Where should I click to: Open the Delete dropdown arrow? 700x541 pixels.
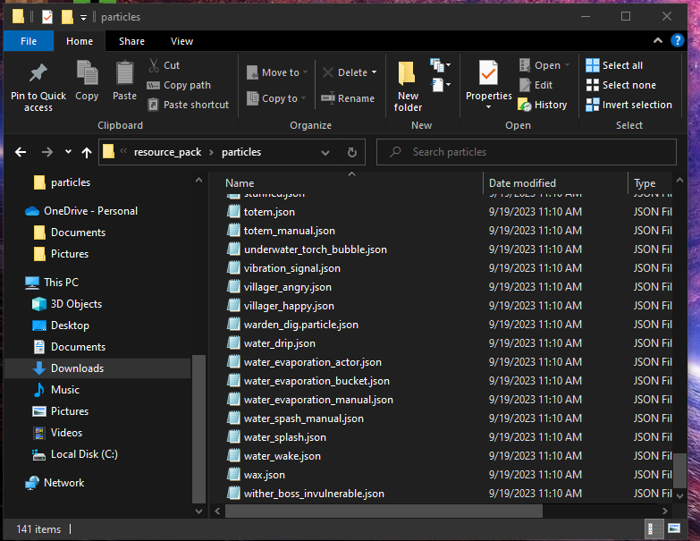click(374, 72)
